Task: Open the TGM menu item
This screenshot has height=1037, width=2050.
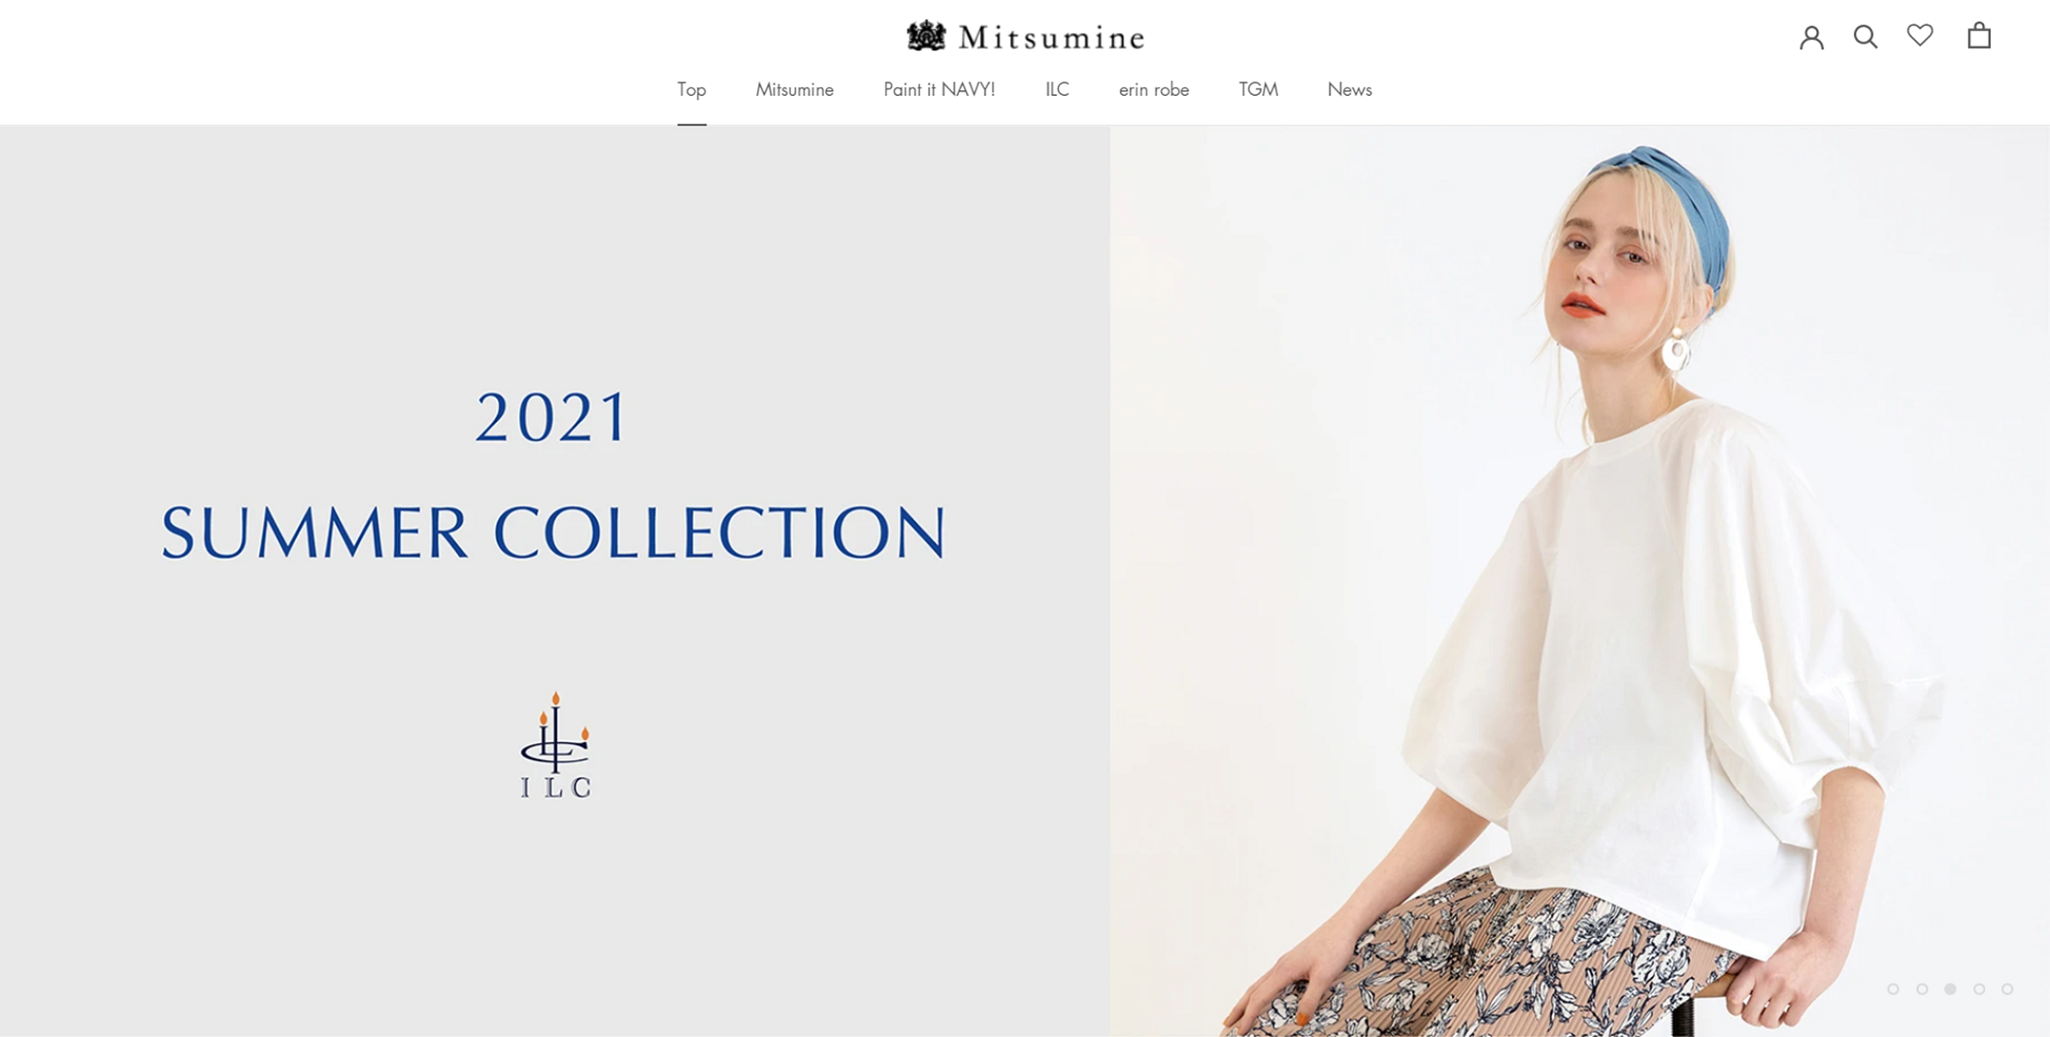Action: point(1258,89)
